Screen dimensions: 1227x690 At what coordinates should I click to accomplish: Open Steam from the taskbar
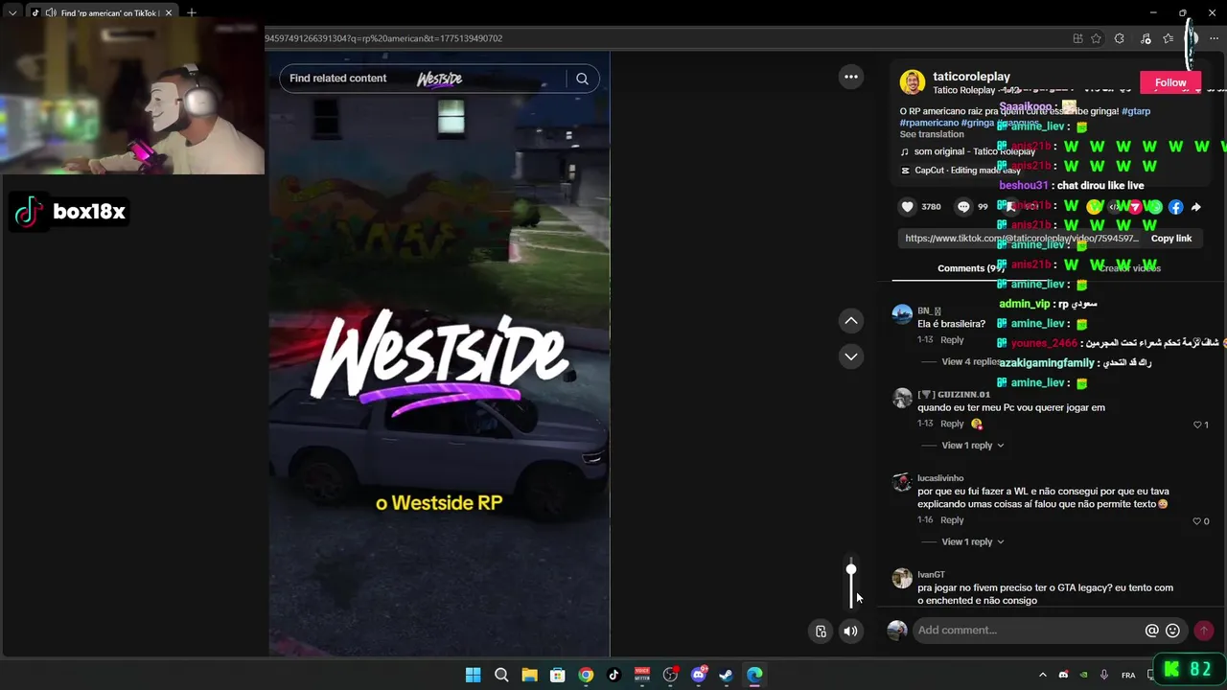pyautogui.click(x=727, y=675)
